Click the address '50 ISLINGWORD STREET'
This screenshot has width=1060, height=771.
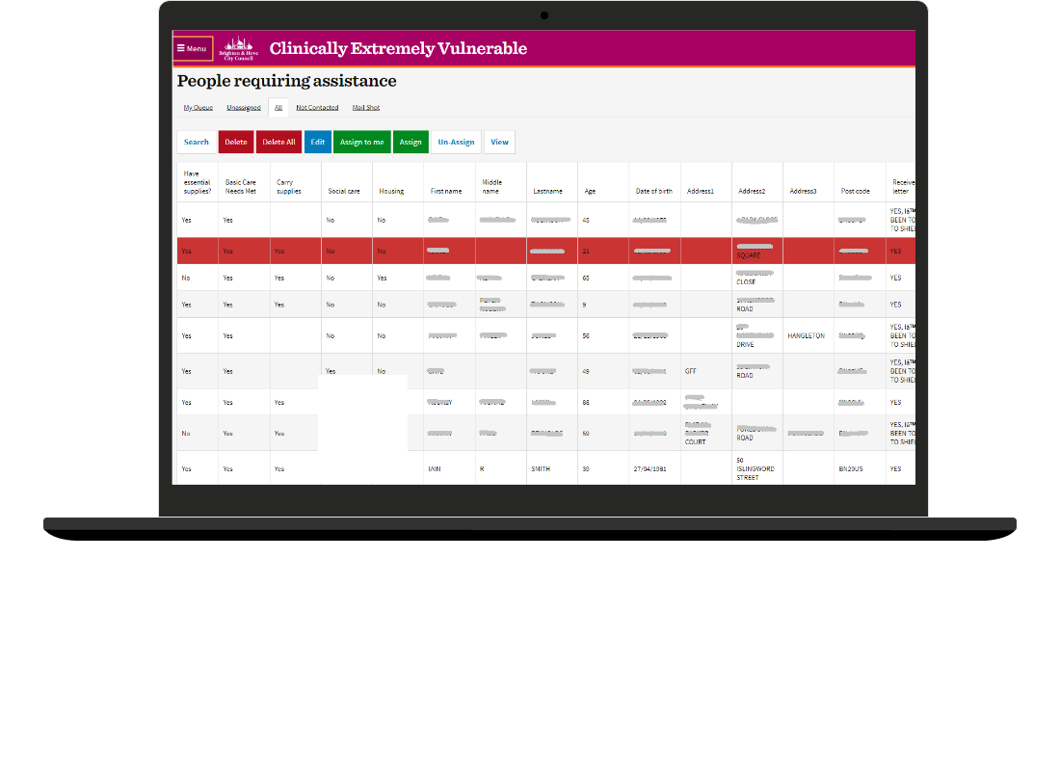point(755,468)
